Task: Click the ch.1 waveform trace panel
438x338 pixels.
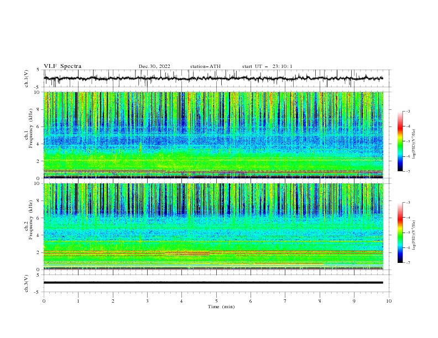Action: pyautogui.click(x=217, y=78)
